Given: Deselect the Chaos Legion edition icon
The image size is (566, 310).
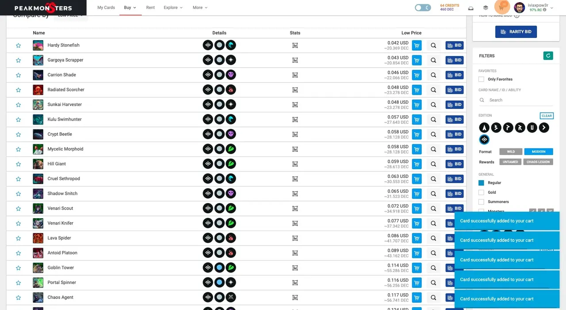Looking at the screenshot, I should point(484,140).
